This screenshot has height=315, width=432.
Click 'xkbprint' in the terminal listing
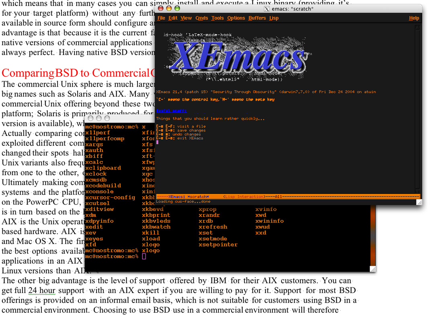(x=156, y=215)
